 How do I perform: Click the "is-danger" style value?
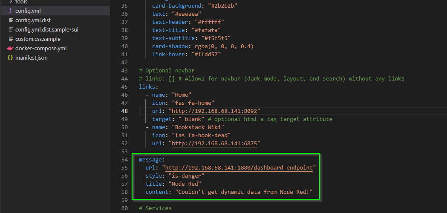pyautogui.click(x=187, y=176)
